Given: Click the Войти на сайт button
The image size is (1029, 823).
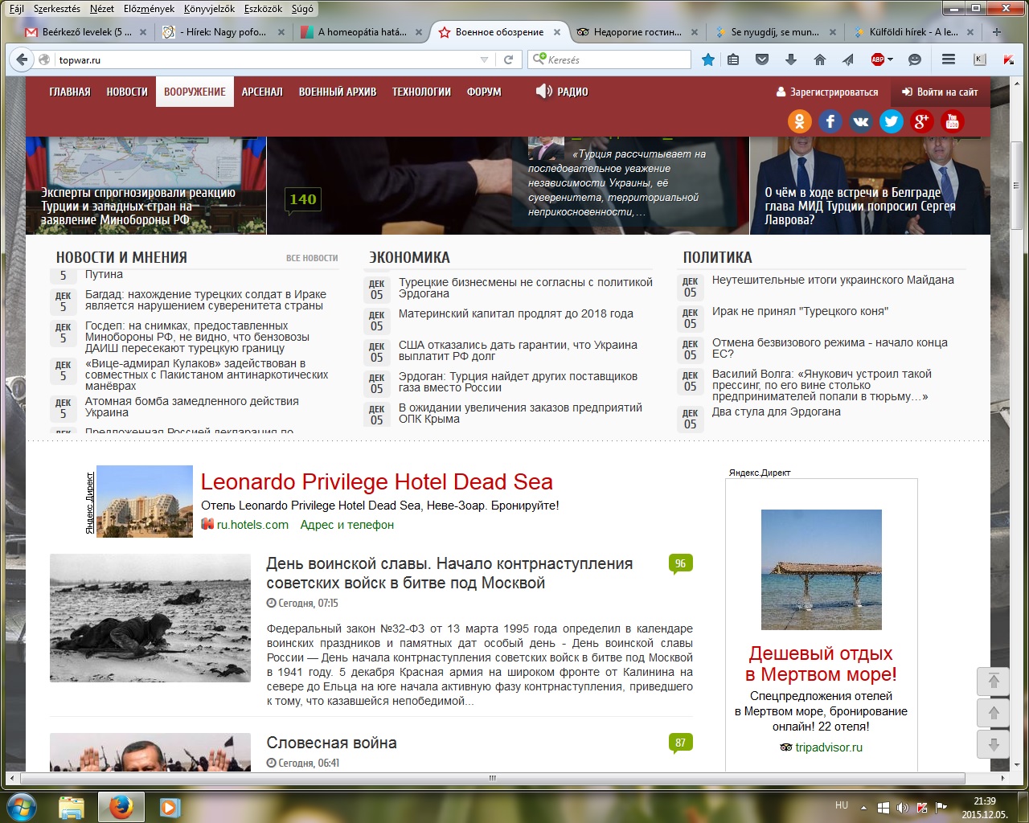Looking at the screenshot, I should tap(940, 92).
